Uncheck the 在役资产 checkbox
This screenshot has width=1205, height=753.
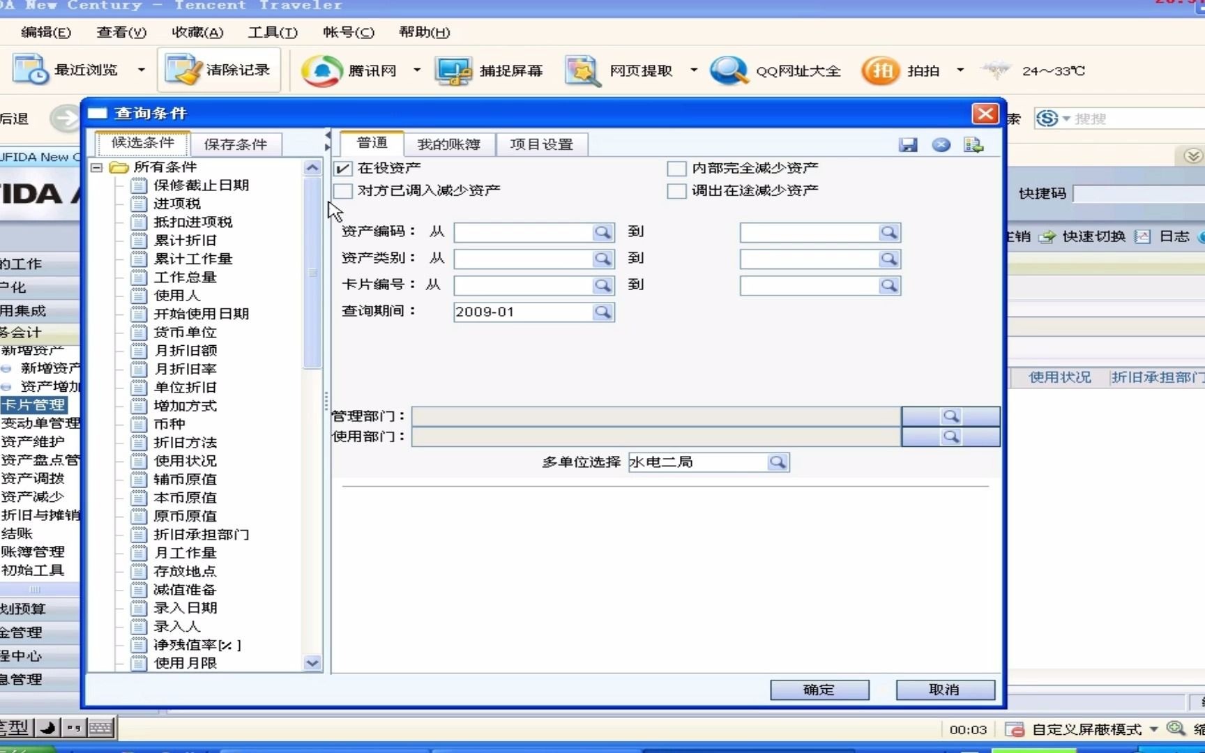[342, 167]
